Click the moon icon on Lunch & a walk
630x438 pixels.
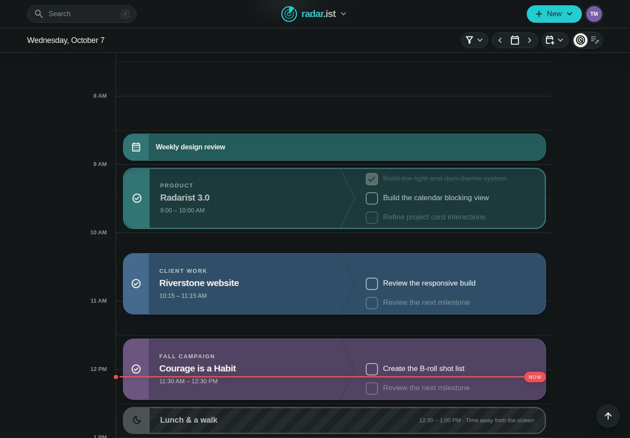pyautogui.click(x=137, y=420)
